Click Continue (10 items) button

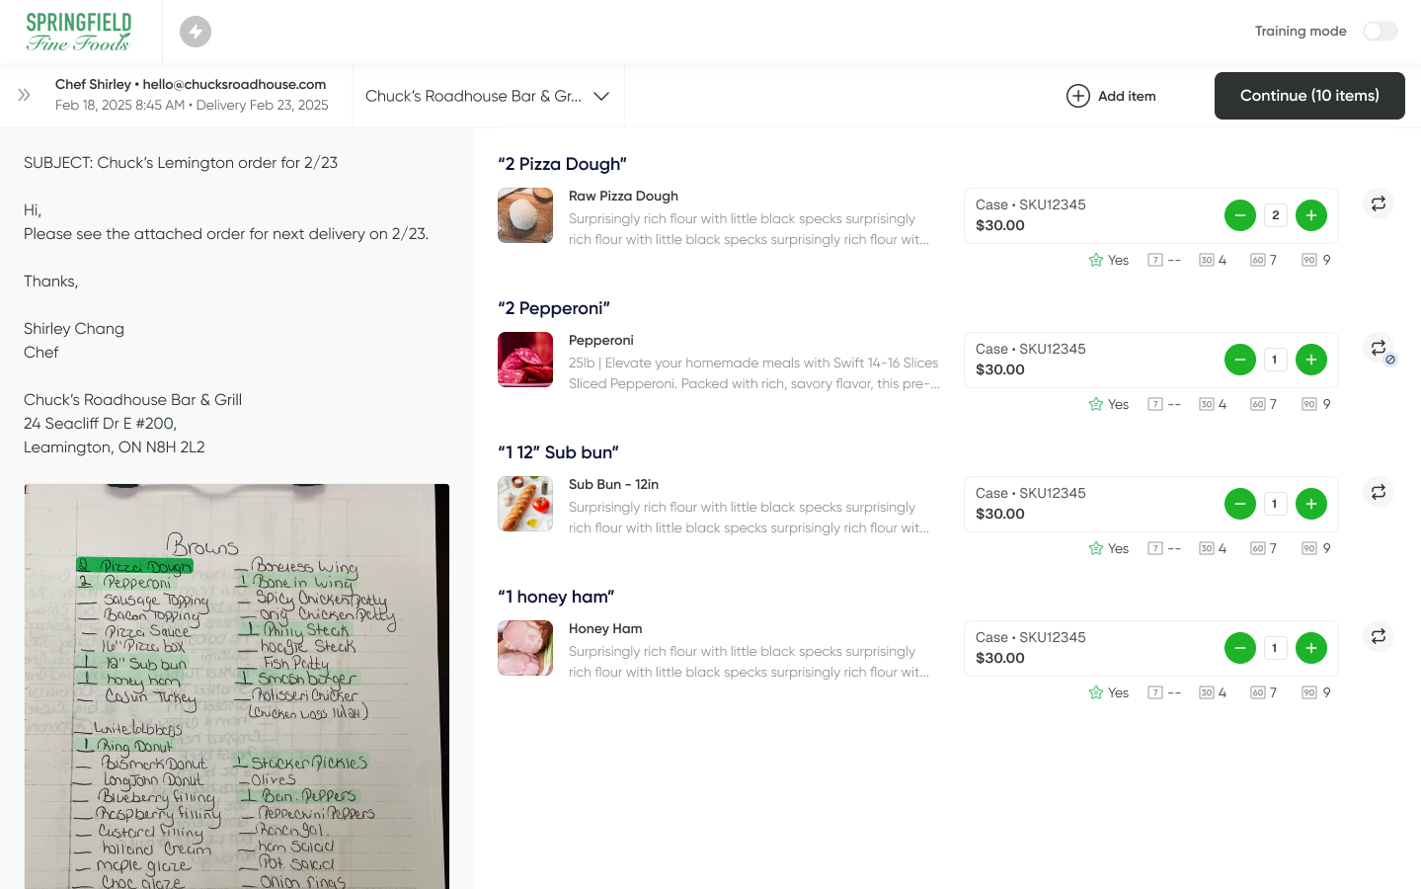[1309, 96]
